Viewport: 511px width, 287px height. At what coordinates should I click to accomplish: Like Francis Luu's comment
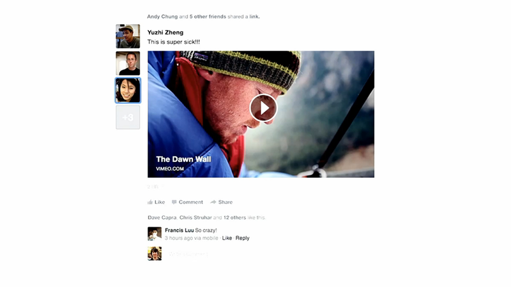(x=227, y=238)
